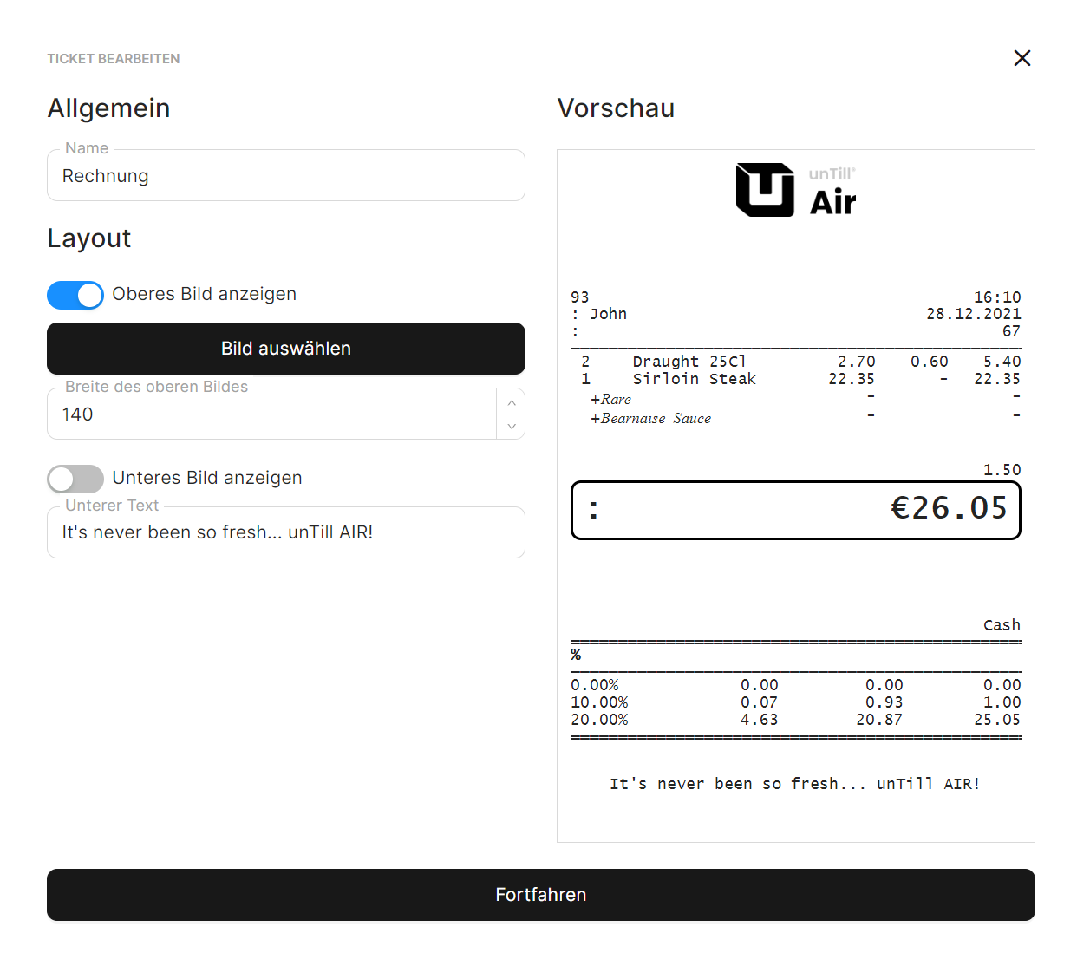The height and width of the screenshot is (966, 1077).
Task: Click the 'Oberes Bild anzeigen' label text
Action: 204,295
